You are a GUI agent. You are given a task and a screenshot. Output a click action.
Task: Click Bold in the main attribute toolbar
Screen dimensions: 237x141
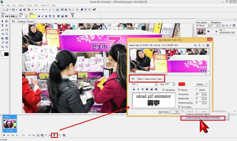point(39,16)
